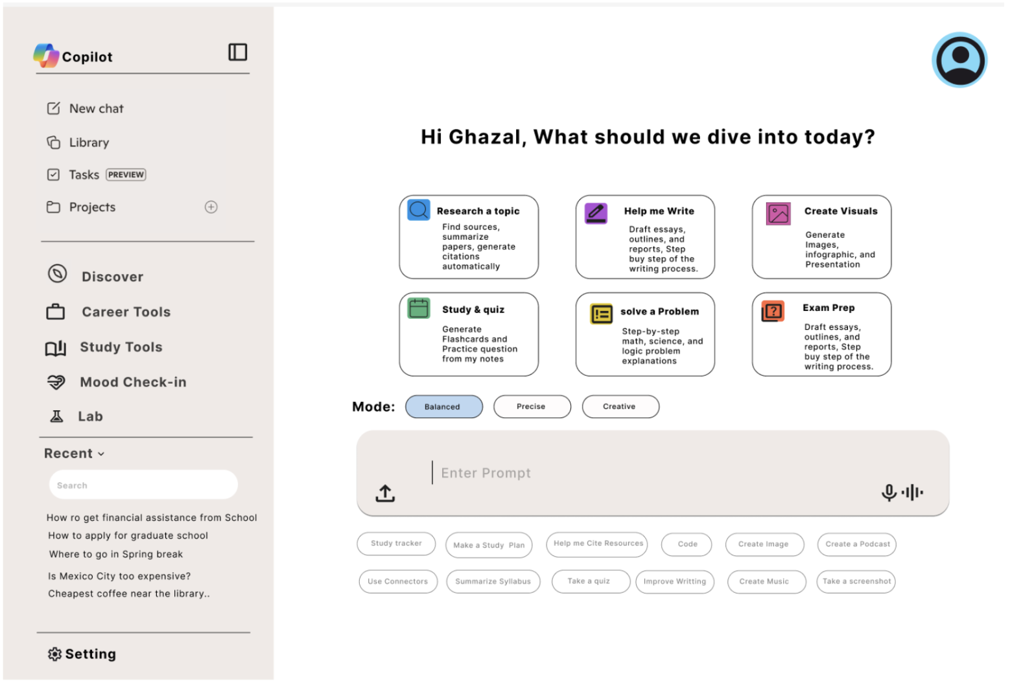Open the Research a topic card title
Viewport: 1010px width, 683px height.
478,211
